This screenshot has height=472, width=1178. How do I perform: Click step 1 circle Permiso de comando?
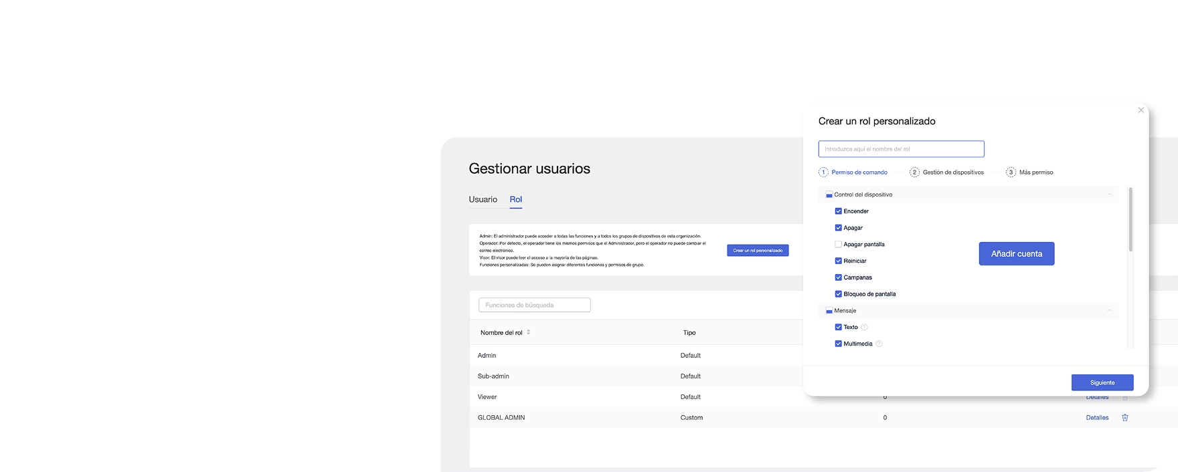(x=823, y=172)
